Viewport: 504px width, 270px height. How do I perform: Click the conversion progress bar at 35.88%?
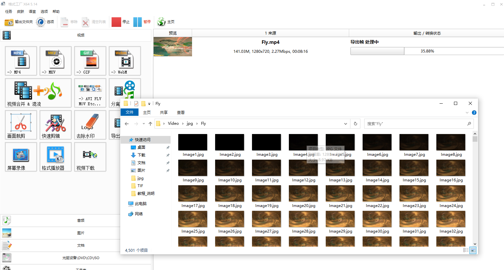(427, 51)
